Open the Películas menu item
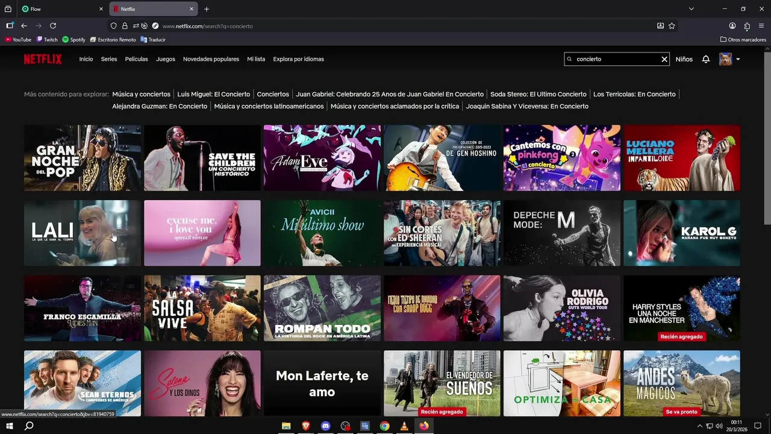This screenshot has width=771, height=434. (137, 59)
